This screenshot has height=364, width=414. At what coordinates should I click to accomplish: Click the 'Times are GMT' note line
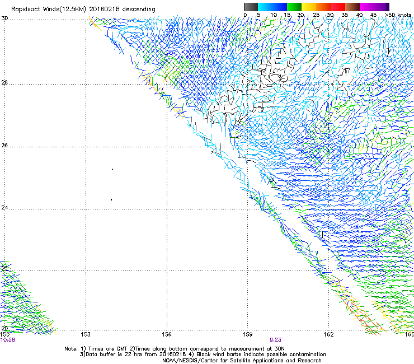coord(175,349)
